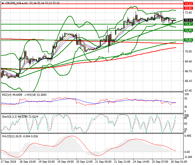Select the 71.87 green level label
The height and width of the screenshot is (165, 195).
(188, 24)
